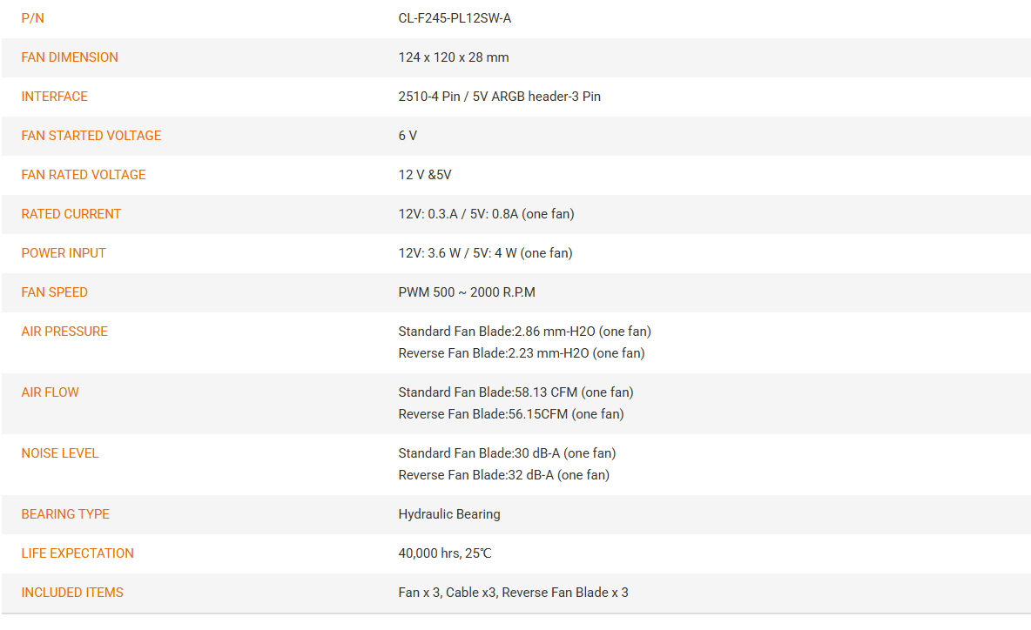
Task: Click the Reverse Fan Blade 2.23 mm-H2O line
Action: (521, 353)
